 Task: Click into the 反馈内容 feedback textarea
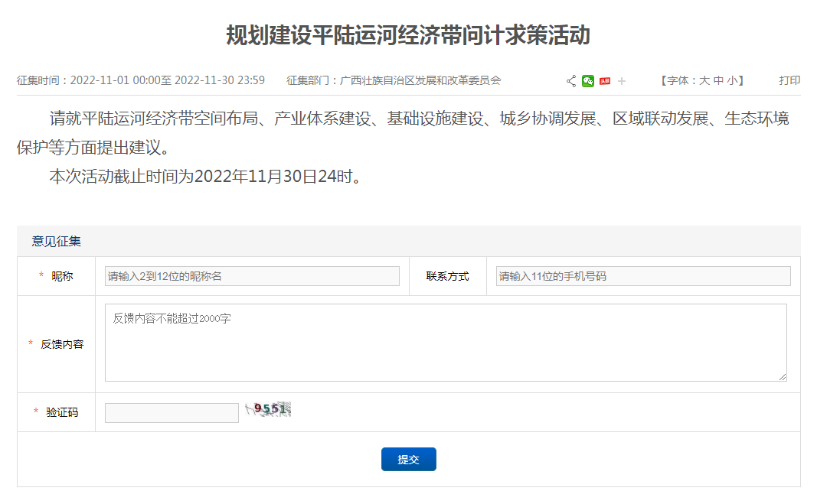pos(446,343)
